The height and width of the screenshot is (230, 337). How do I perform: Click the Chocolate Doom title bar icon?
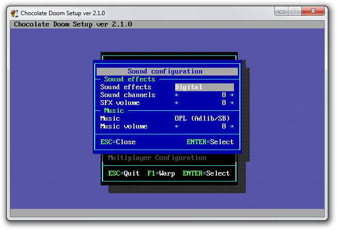click(x=15, y=13)
